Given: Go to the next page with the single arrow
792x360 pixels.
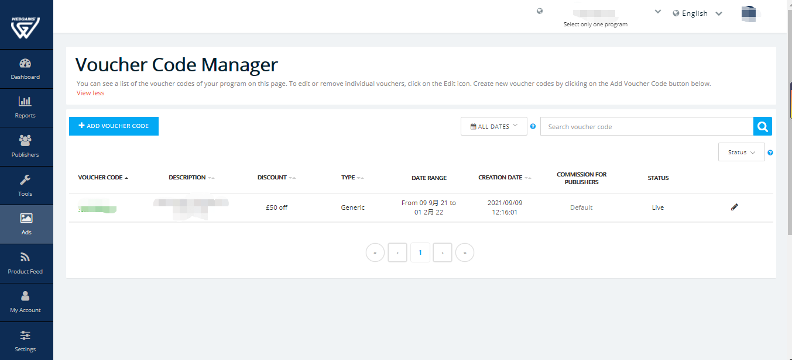Looking at the screenshot, I should (443, 252).
